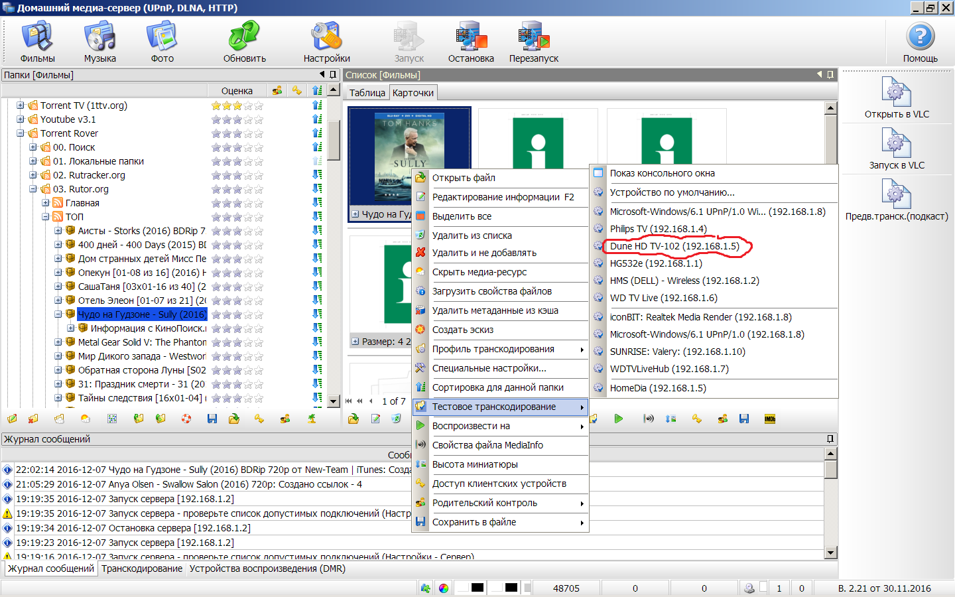Image resolution: width=955 pixels, height=597 pixels.
Task: Expand the 02. Rutracker.org folder
Action: [x=33, y=175]
